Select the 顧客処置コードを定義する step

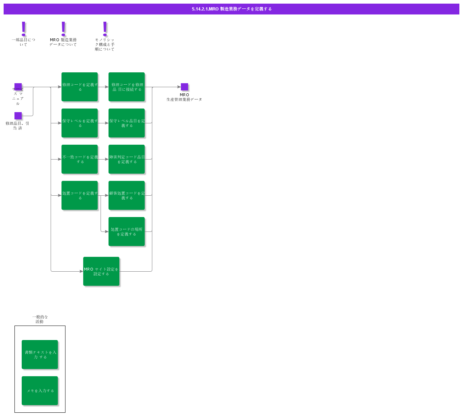tap(127, 195)
